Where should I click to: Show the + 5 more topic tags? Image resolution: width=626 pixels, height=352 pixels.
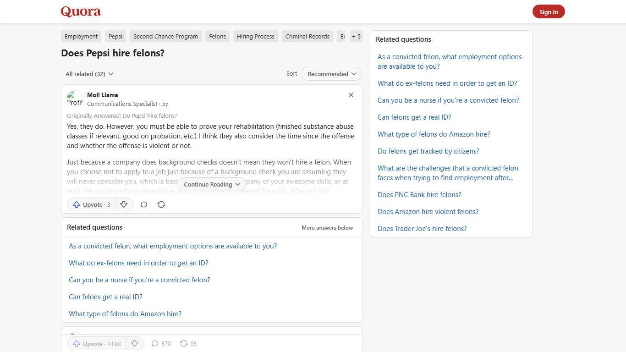356,36
